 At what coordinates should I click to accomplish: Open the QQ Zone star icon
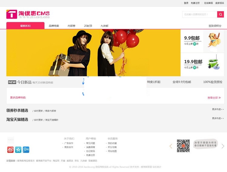[18, 150]
